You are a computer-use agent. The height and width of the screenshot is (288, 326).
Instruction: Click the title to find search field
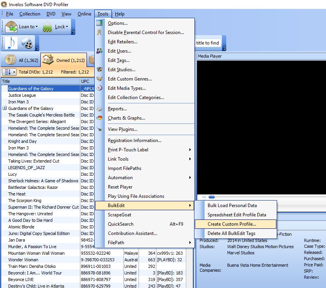click(x=208, y=43)
